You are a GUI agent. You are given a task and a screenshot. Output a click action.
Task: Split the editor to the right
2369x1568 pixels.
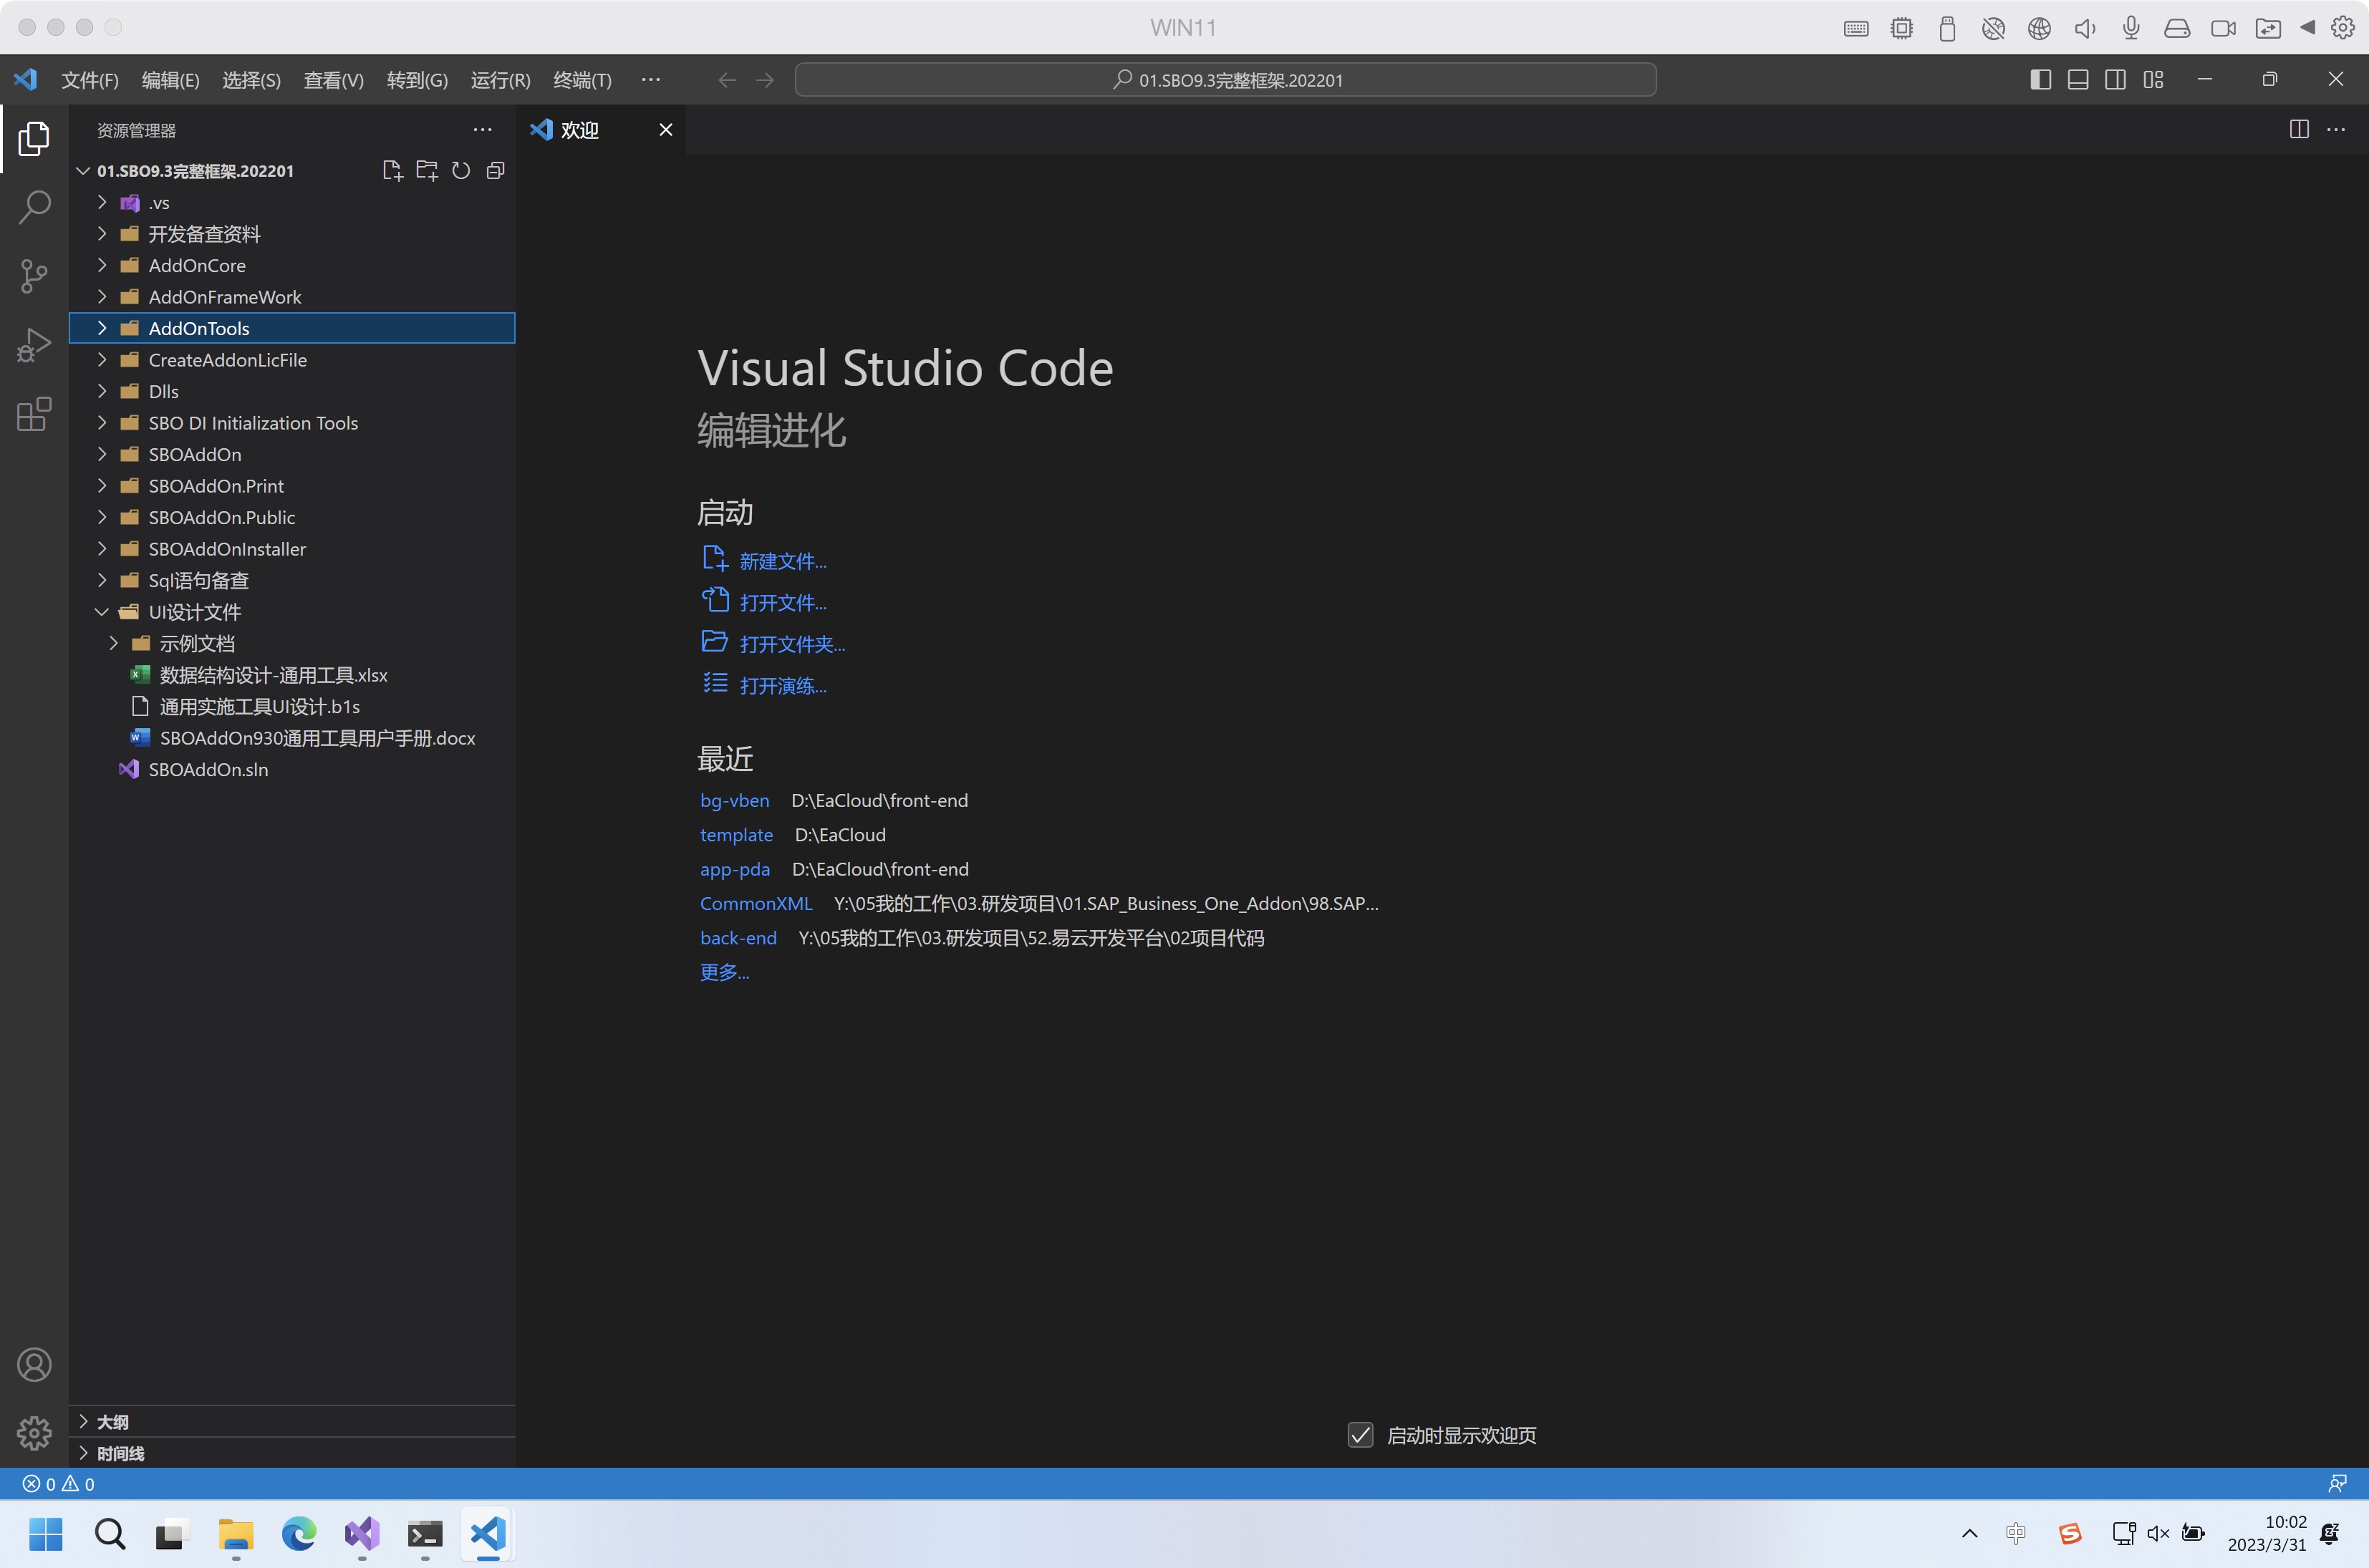click(x=2299, y=130)
